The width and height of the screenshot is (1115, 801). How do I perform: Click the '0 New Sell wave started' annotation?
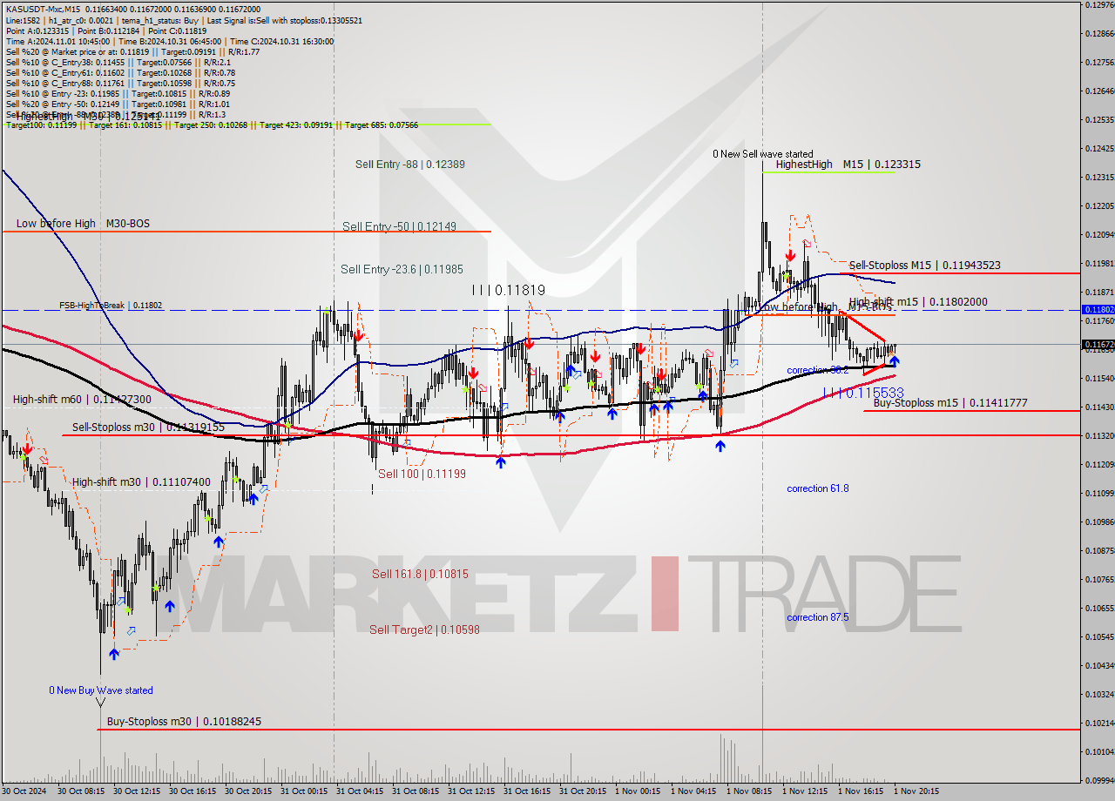763,154
